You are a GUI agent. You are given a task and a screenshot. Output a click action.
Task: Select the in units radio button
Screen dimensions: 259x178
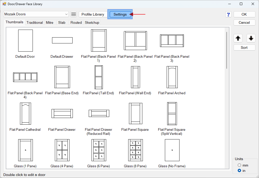tap(239, 171)
